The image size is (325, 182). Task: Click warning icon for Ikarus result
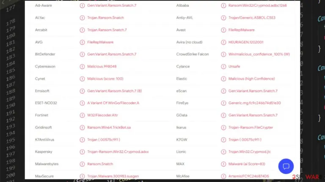[223, 128]
